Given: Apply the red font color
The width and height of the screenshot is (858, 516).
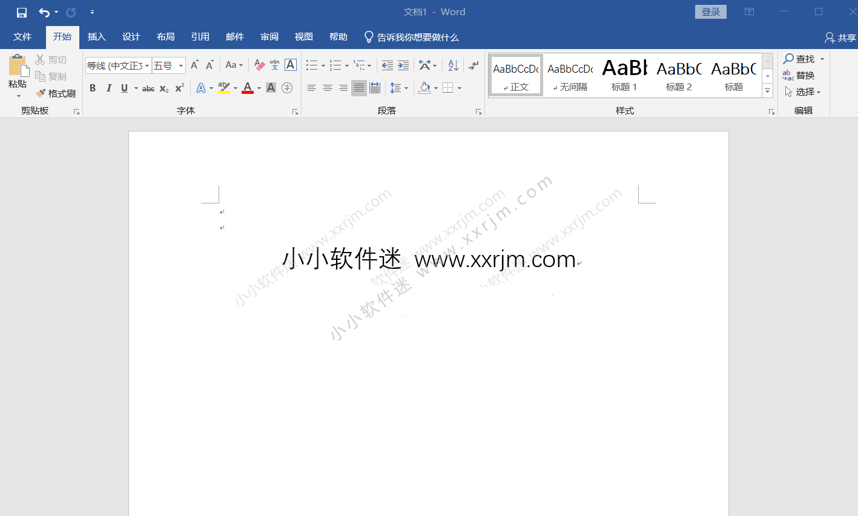Looking at the screenshot, I should pyautogui.click(x=248, y=88).
